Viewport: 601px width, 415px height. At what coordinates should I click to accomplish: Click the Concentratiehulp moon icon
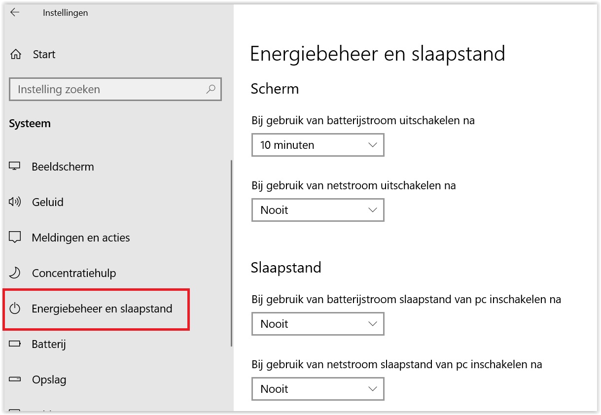[15, 273]
